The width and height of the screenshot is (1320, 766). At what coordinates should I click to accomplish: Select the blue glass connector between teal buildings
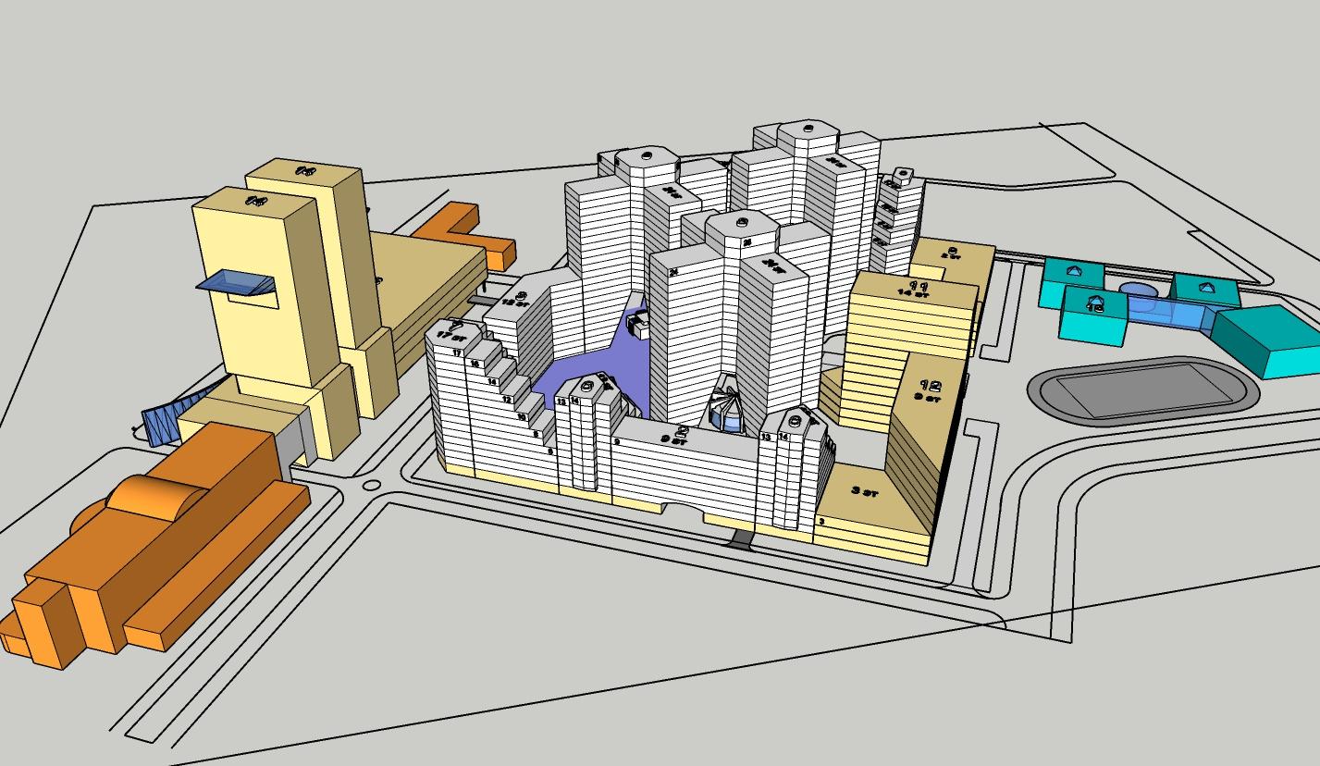click(1169, 314)
